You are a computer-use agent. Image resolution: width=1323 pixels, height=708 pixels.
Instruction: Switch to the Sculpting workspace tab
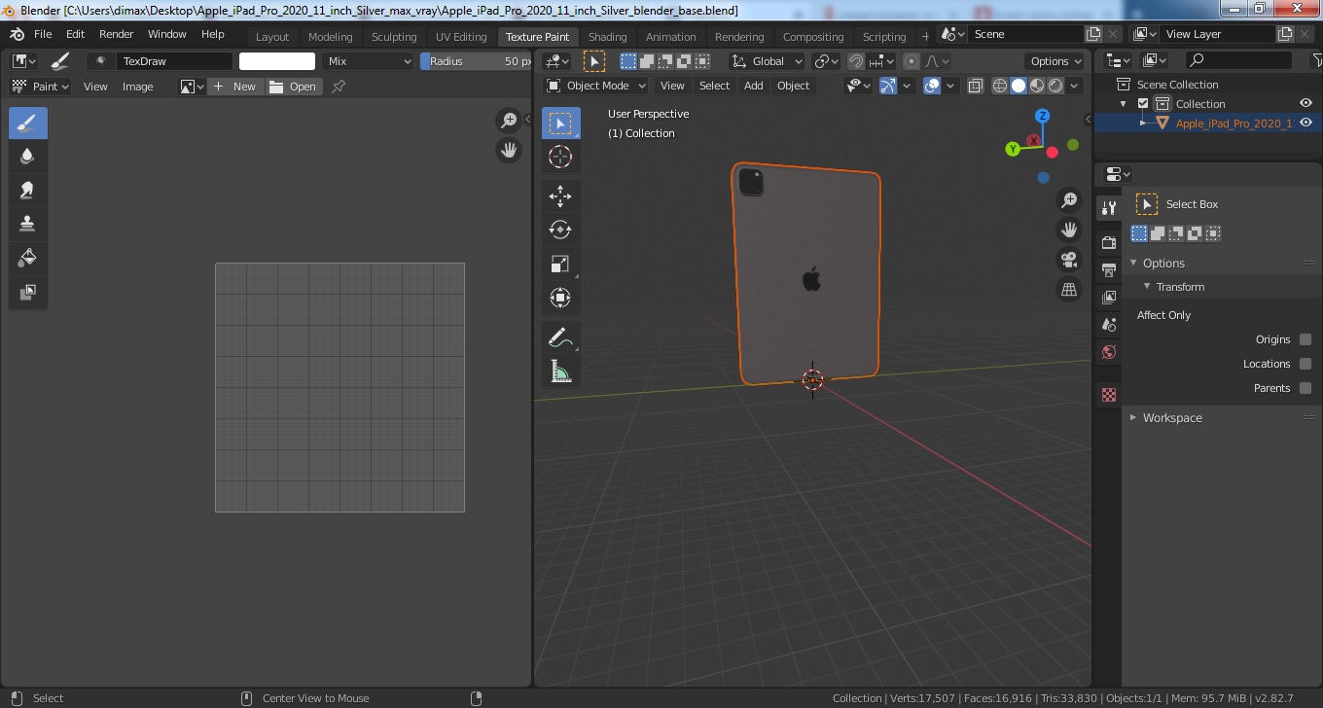click(394, 37)
